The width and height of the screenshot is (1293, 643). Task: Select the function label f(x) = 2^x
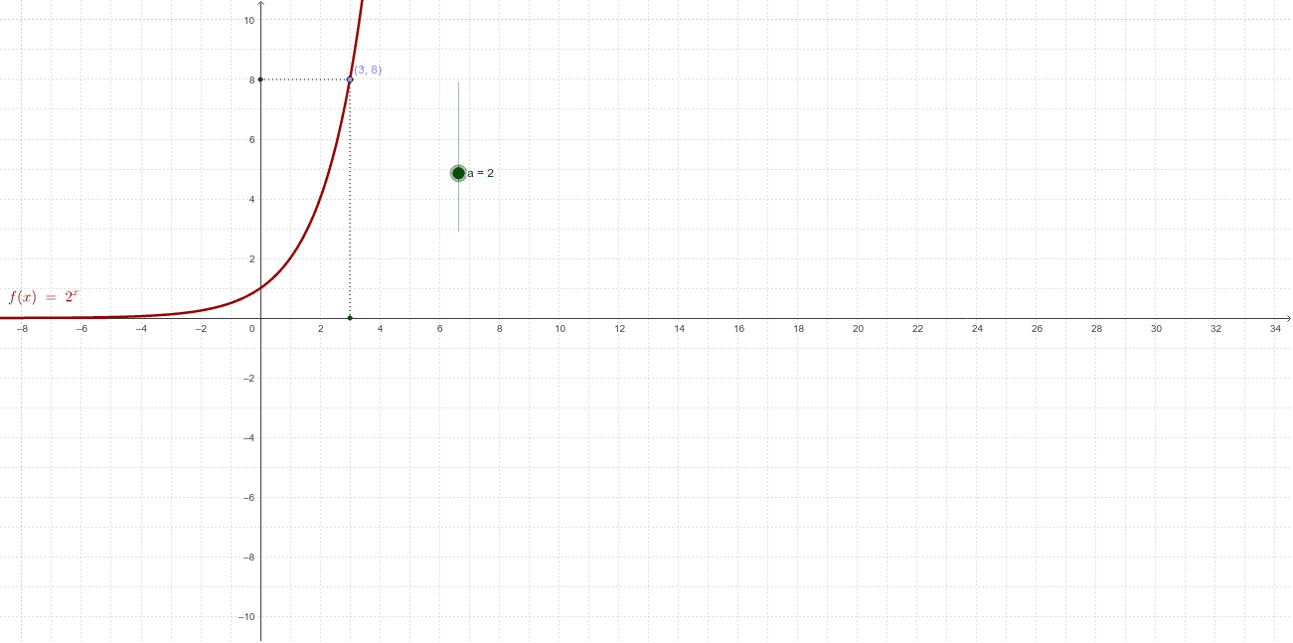pyautogui.click(x=44, y=296)
